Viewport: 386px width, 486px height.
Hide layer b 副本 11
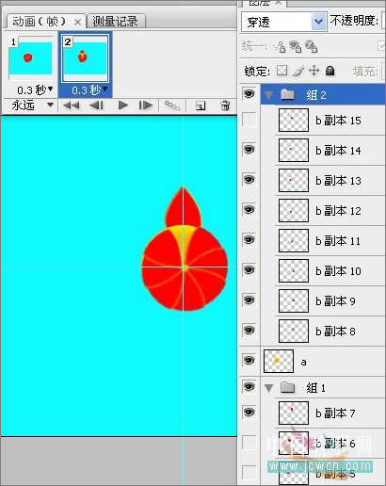tap(249, 240)
